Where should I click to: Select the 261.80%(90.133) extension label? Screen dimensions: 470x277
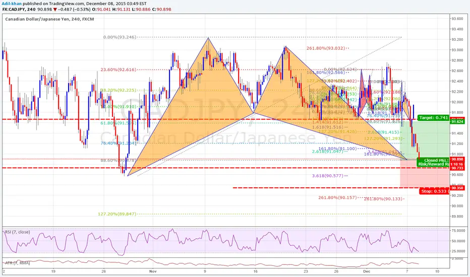coord(383,199)
